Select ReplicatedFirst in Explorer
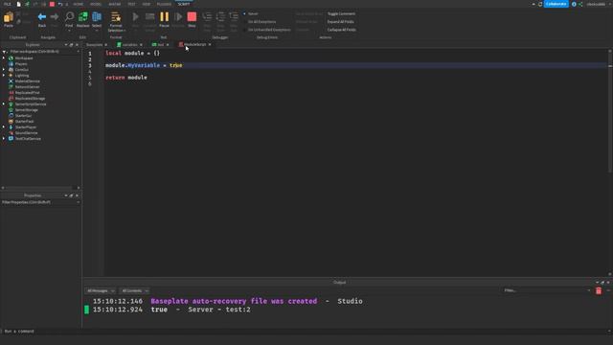This screenshot has width=613, height=345. coord(28,93)
